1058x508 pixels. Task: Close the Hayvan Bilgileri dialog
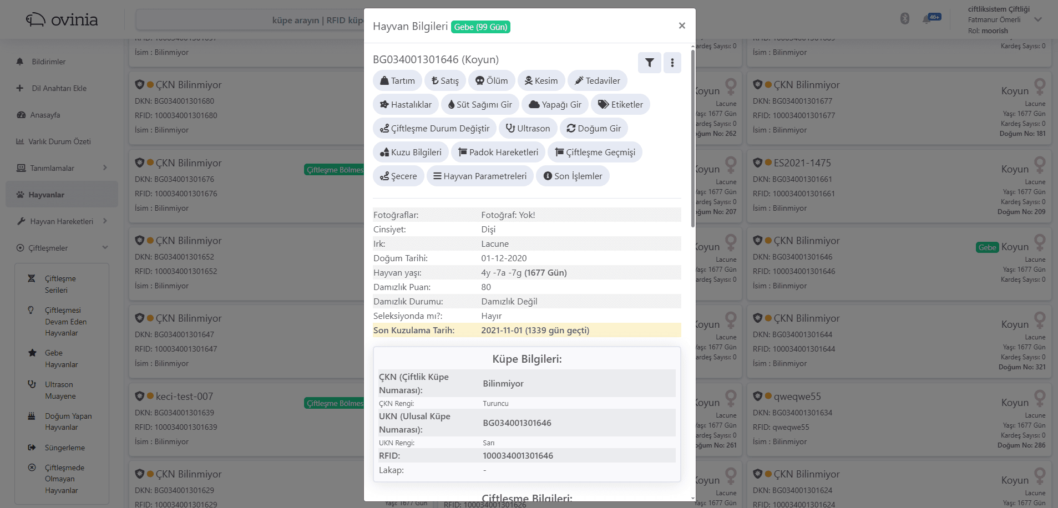coord(682,26)
